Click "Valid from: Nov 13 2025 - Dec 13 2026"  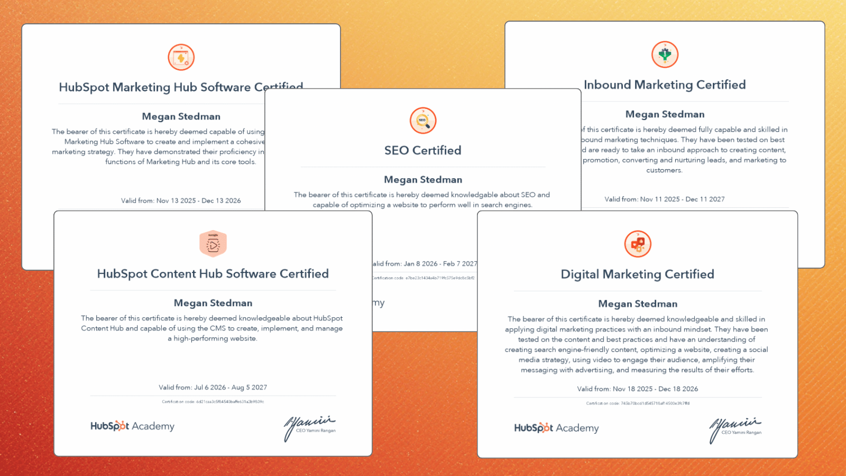coord(181,201)
